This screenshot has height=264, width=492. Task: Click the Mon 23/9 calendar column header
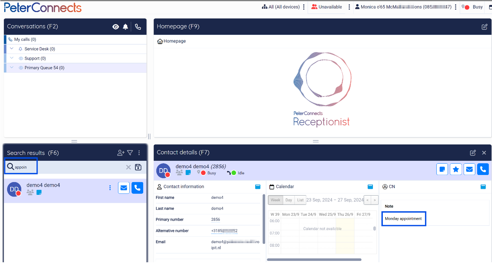click(x=290, y=214)
